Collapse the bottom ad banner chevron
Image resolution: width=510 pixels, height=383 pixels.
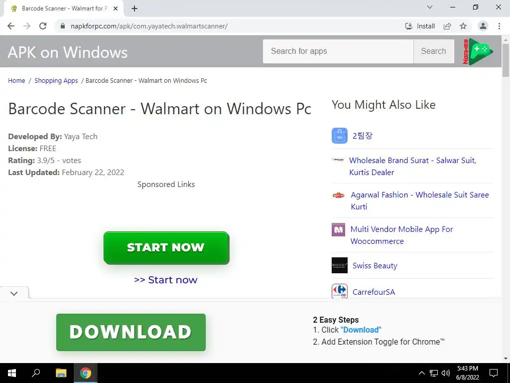[x=14, y=293]
